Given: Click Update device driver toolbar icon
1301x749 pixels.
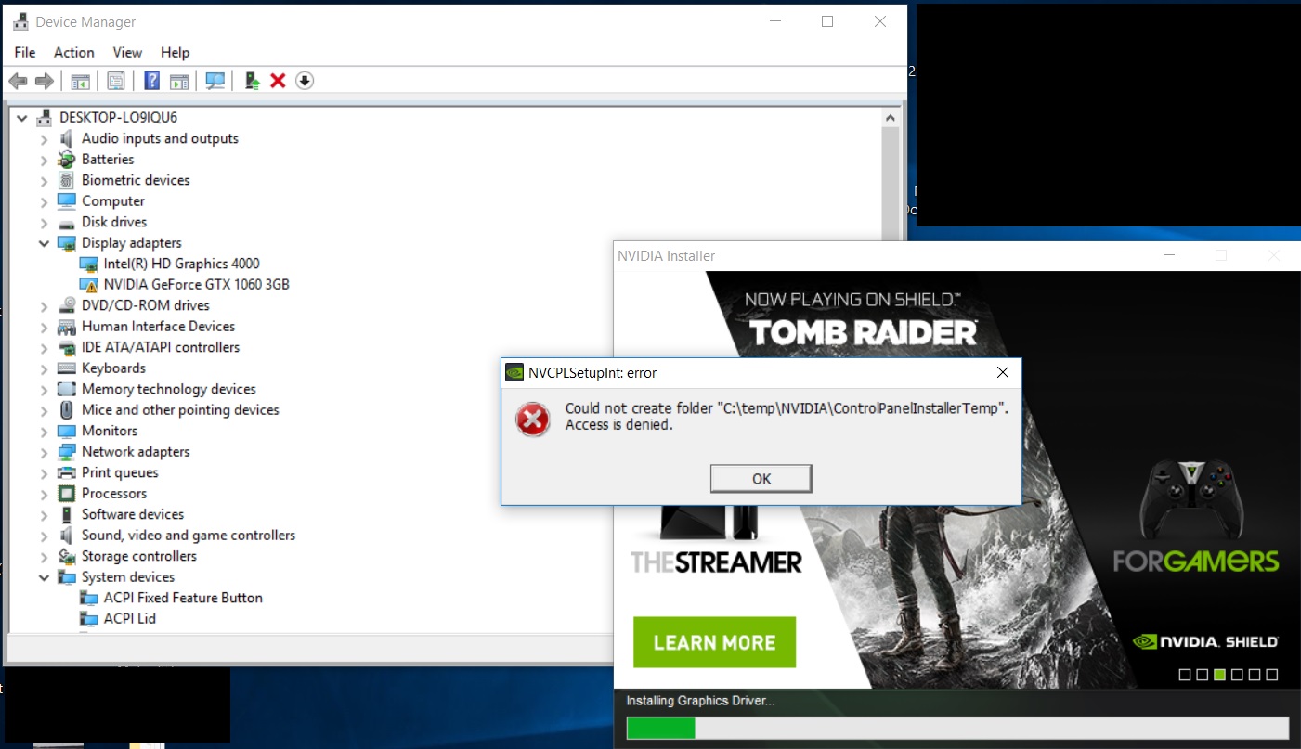Looking at the screenshot, I should tap(252, 81).
